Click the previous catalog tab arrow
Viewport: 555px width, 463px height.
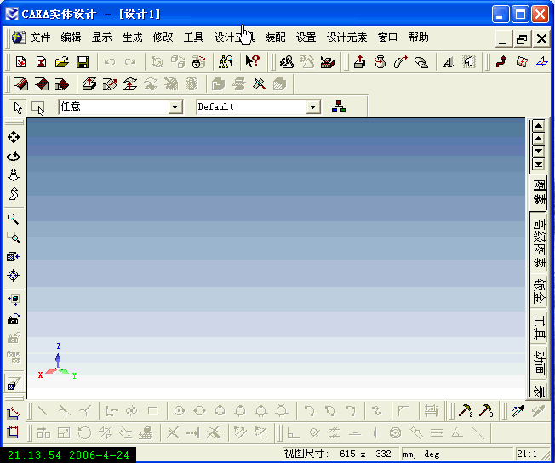538,139
